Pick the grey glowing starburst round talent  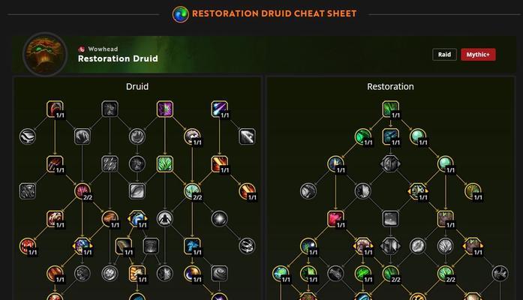[219, 219]
